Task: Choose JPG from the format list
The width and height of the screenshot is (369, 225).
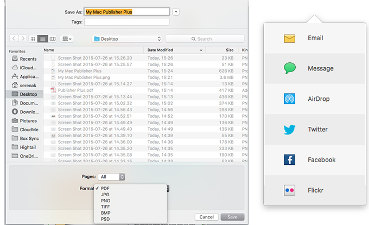Action: point(105,194)
